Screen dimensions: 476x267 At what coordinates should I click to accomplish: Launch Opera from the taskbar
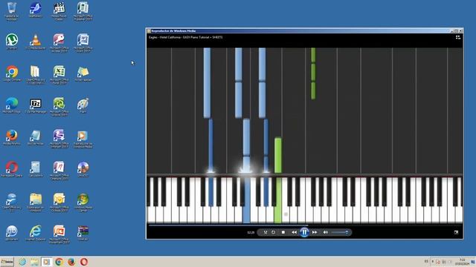point(84,262)
